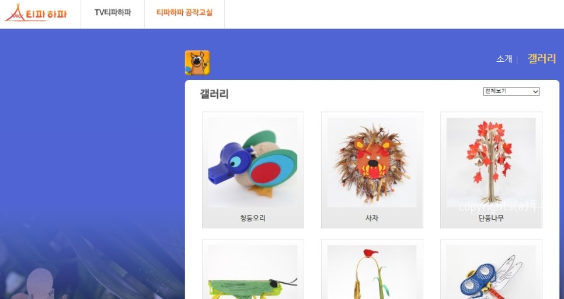564x299 pixels.
Task: Click the 청둥오리 caption link
Action: [x=253, y=218]
